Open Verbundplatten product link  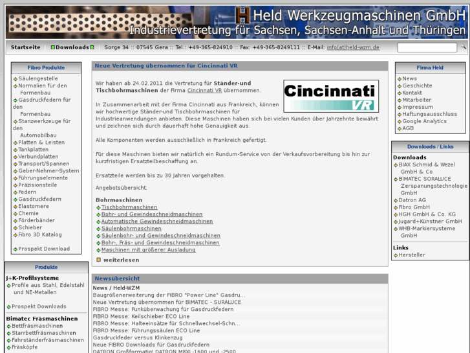[38, 157]
